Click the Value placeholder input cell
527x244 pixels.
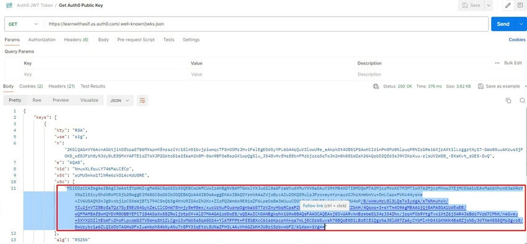point(271,74)
